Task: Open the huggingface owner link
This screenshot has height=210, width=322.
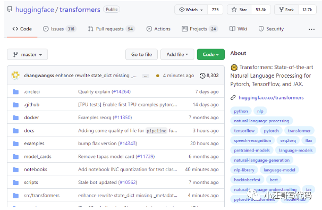Action: (x=35, y=10)
